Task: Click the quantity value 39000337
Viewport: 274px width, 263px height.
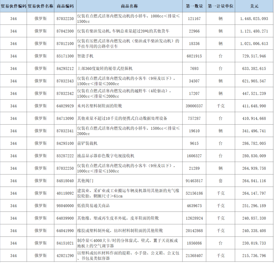Action: pyautogui.click(x=194, y=106)
